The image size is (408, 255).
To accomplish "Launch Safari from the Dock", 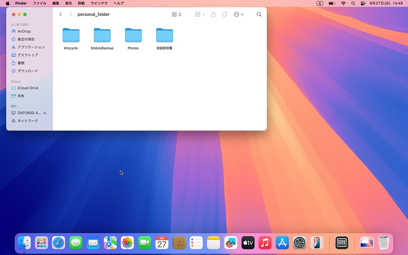I will [x=58, y=243].
